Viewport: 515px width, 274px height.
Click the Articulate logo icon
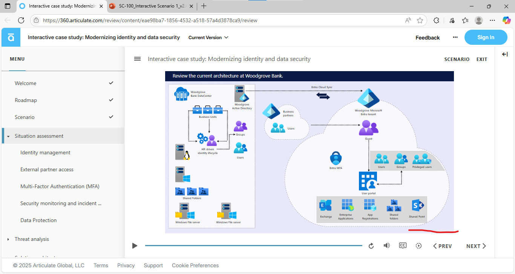pos(11,37)
